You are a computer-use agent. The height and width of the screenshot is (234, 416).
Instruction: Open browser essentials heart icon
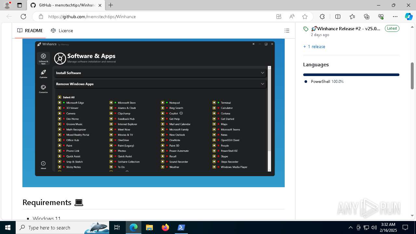(381, 17)
